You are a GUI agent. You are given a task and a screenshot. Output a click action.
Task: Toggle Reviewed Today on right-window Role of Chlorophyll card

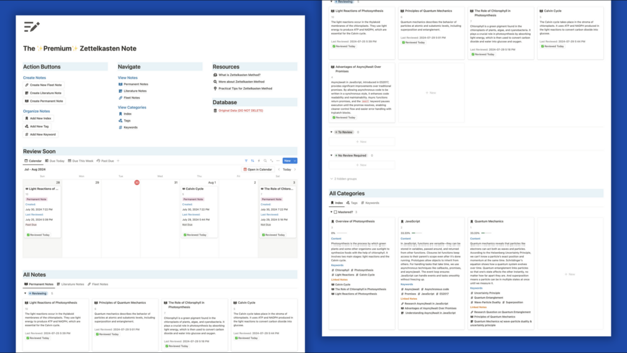pos(483,54)
